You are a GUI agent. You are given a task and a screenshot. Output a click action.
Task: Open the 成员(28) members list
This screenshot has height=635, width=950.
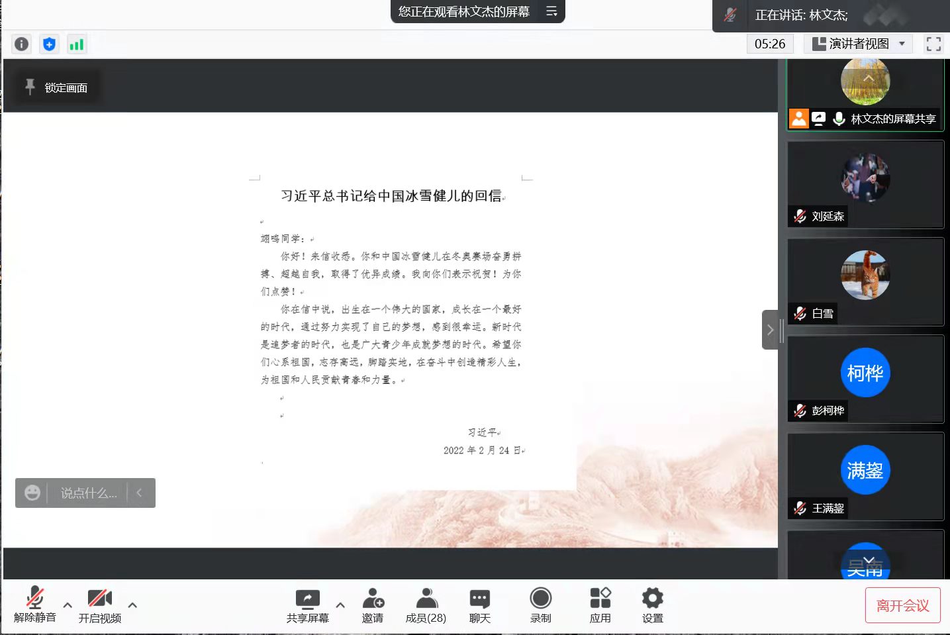pyautogui.click(x=426, y=605)
